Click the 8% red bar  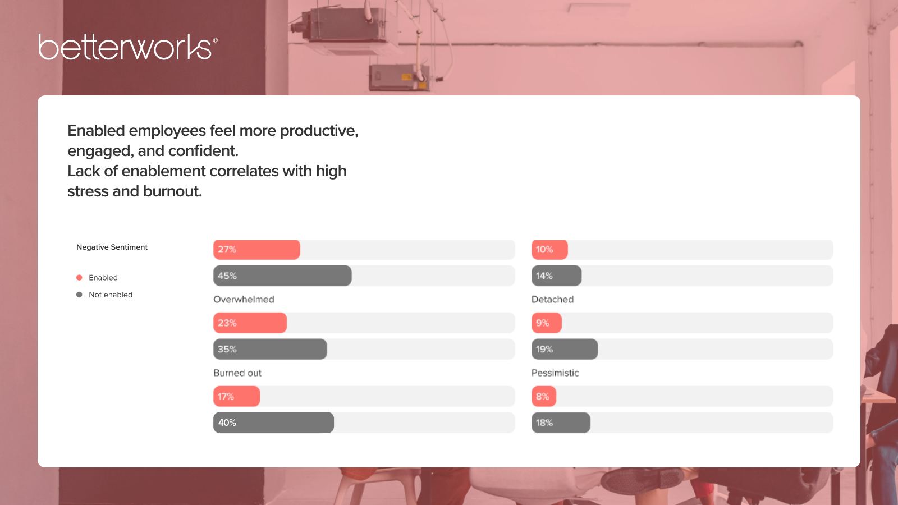[x=544, y=396]
